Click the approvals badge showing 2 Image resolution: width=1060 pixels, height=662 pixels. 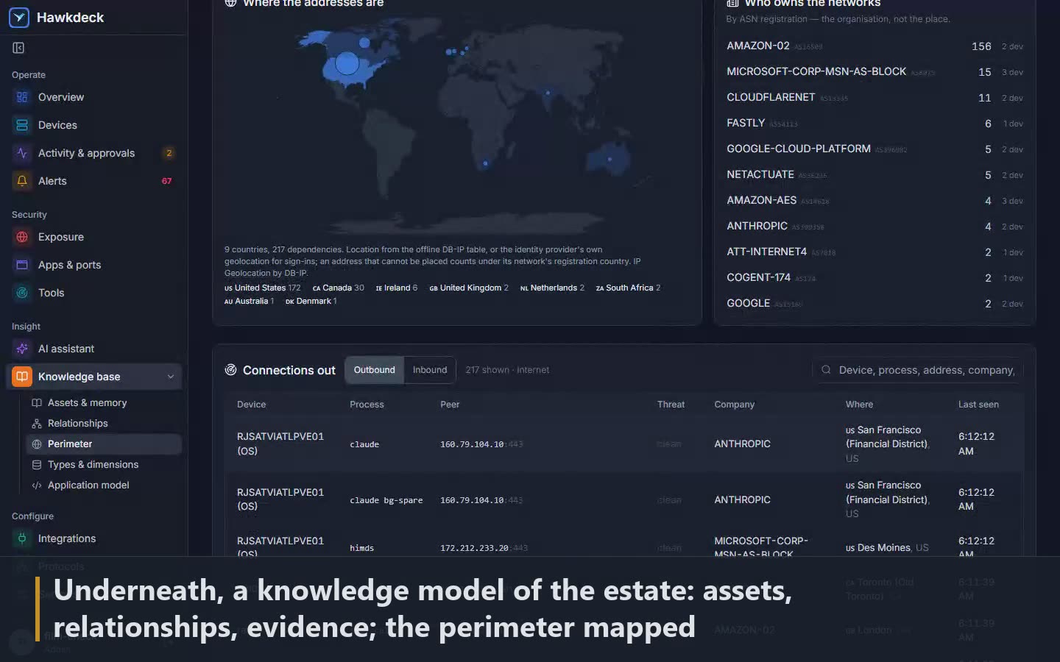[x=169, y=153]
